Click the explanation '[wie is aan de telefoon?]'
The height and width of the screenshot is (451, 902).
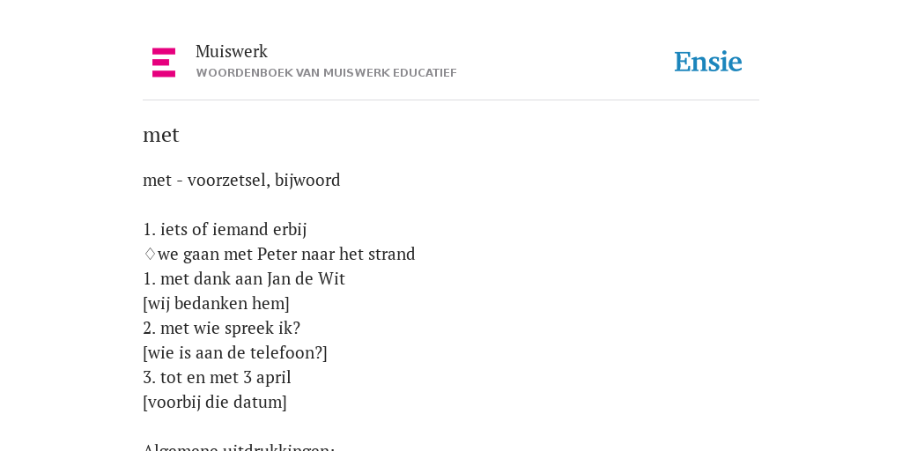pyautogui.click(x=234, y=353)
